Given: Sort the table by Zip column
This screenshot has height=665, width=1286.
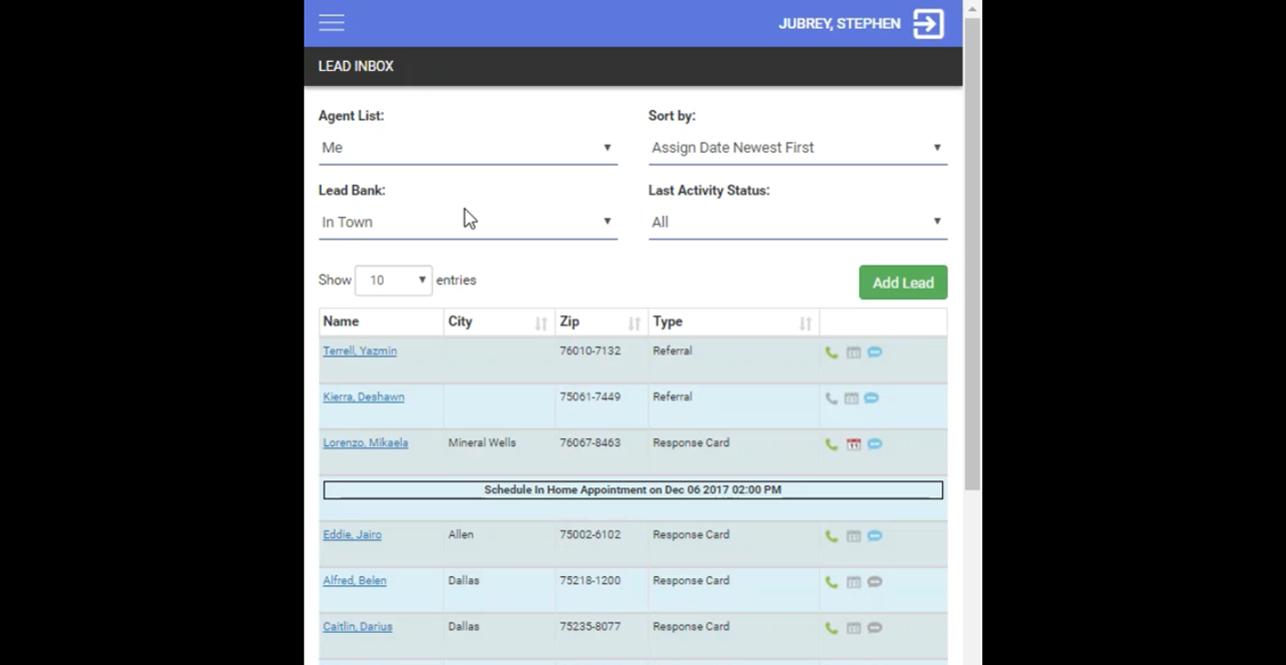Looking at the screenshot, I should point(601,323).
